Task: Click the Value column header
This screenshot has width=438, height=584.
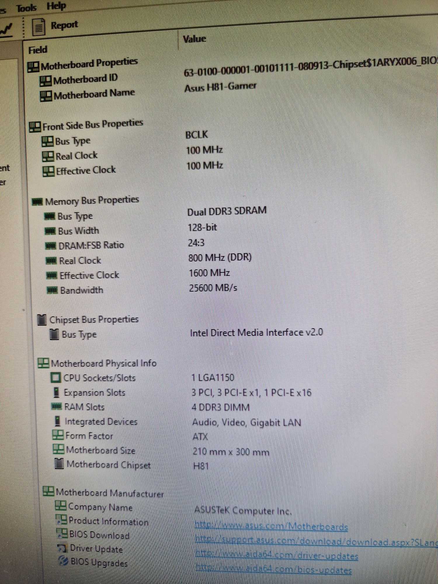Action: [x=194, y=39]
